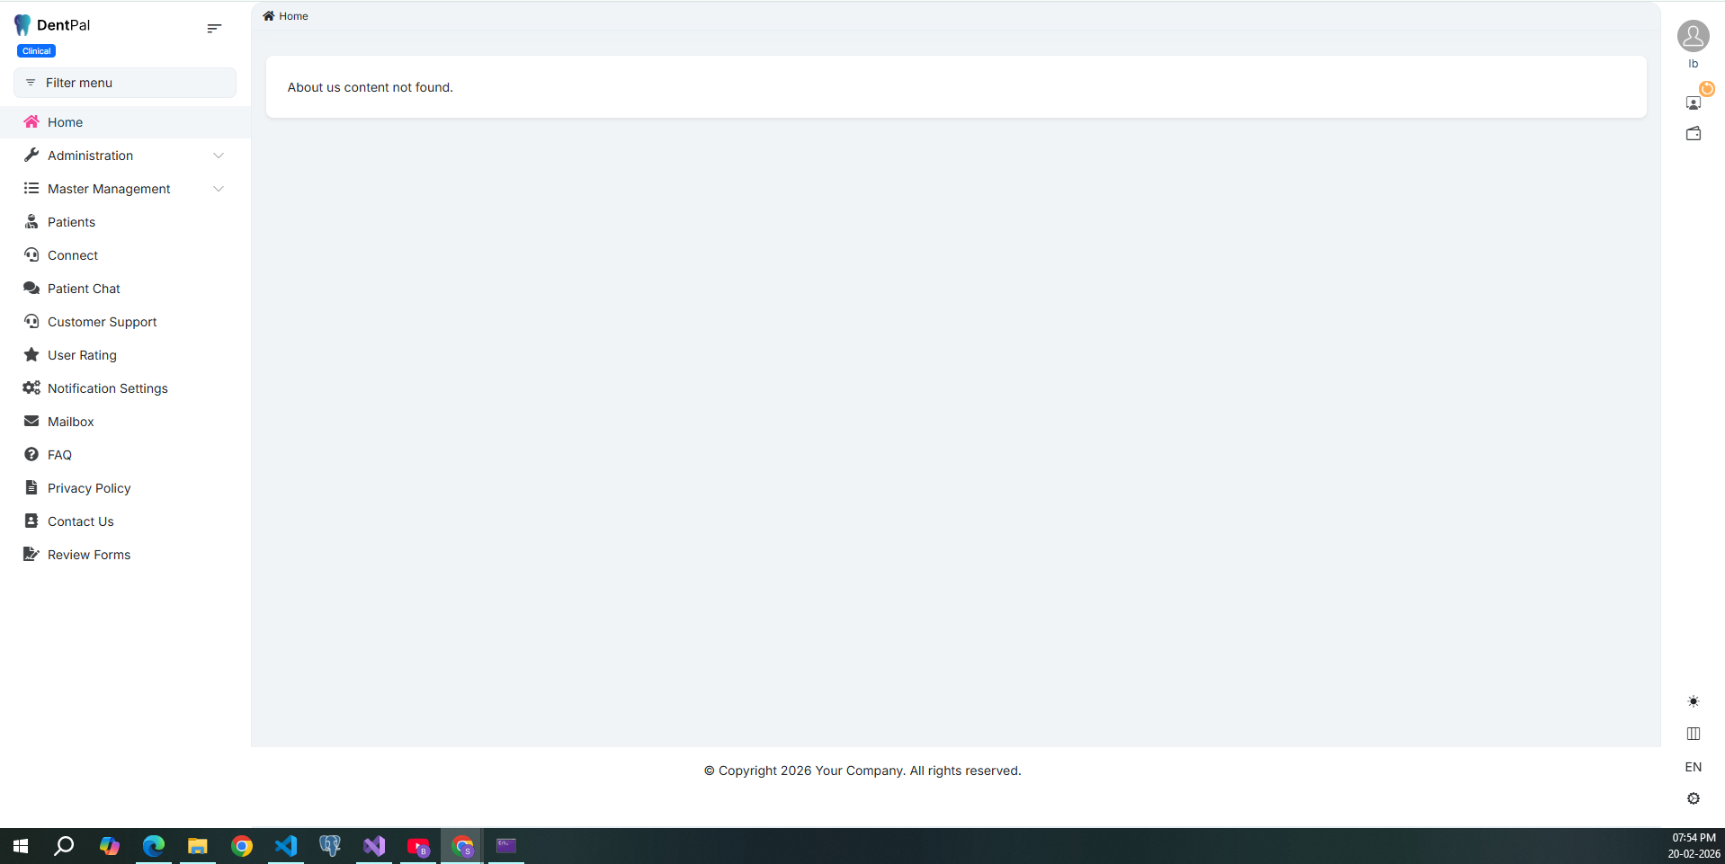Screen dimensions: 1725x864
Task: Select the User Rating star icon
Action: click(x=31, y=355)
